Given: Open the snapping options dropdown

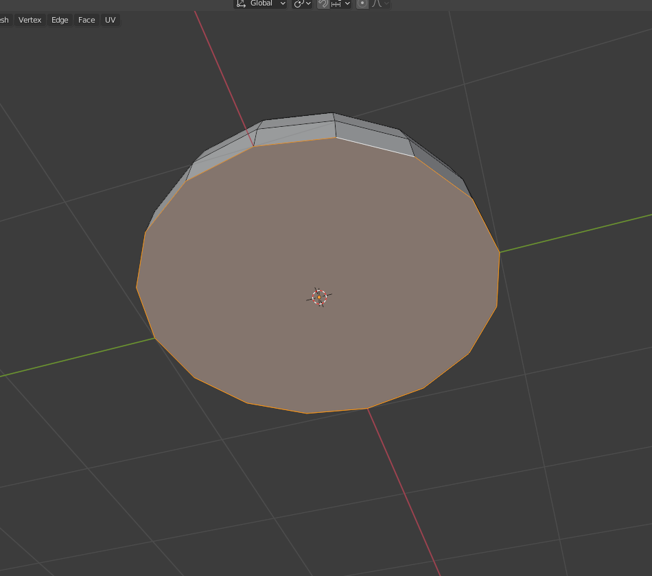Looking at the screenshot, I should click(341, 3).
